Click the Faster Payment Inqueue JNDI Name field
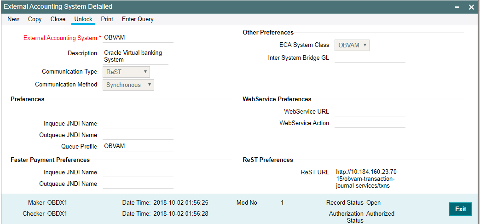Viewport: 480px width, 224px height. 138,172
